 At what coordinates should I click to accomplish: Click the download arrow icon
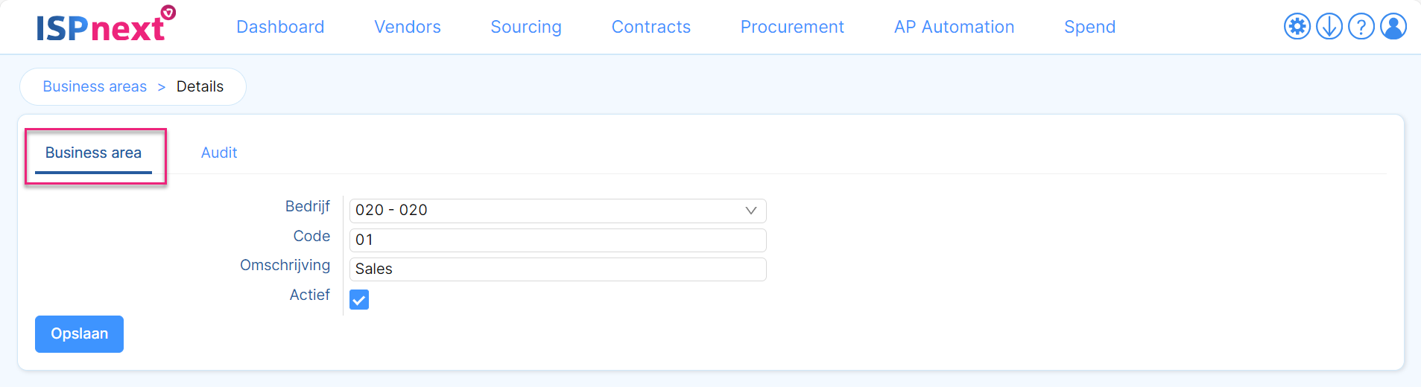[1329, 27]
